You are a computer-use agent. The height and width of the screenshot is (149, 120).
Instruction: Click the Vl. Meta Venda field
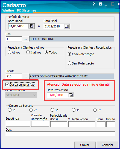tap(82, 124)
